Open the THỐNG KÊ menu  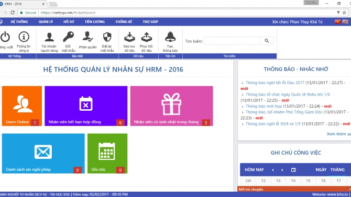[x=124, y=21]
